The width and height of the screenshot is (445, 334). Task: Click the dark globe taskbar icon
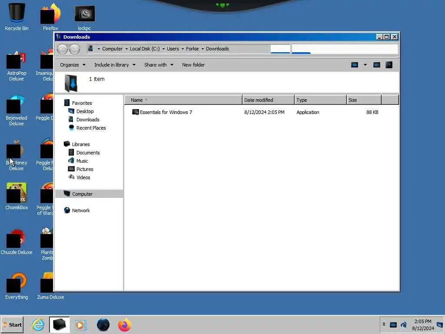(x=103, y=325)
